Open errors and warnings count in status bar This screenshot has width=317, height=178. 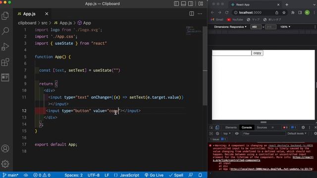[x=42, y=175]
